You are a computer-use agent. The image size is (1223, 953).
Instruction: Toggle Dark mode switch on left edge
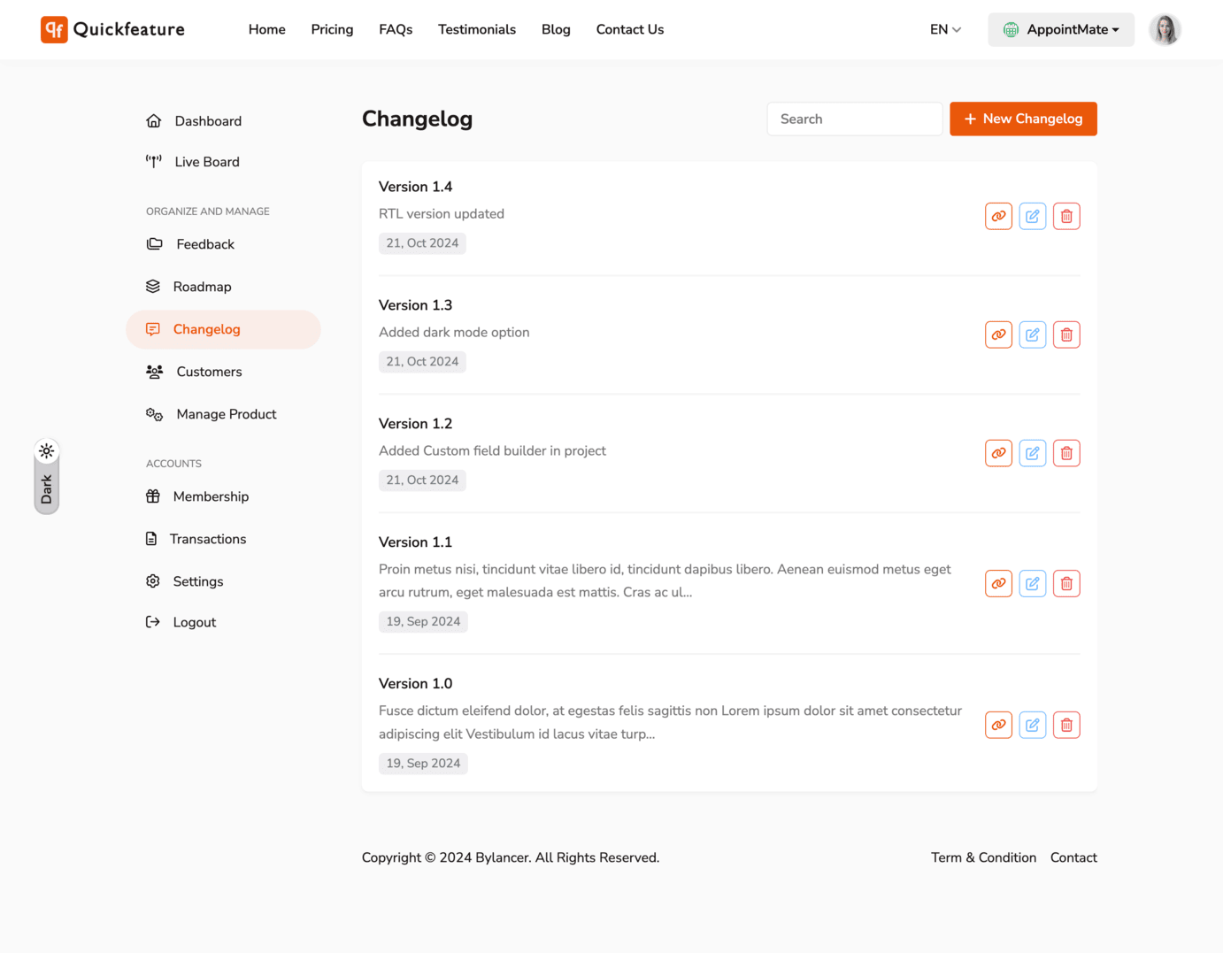(47, 477)
